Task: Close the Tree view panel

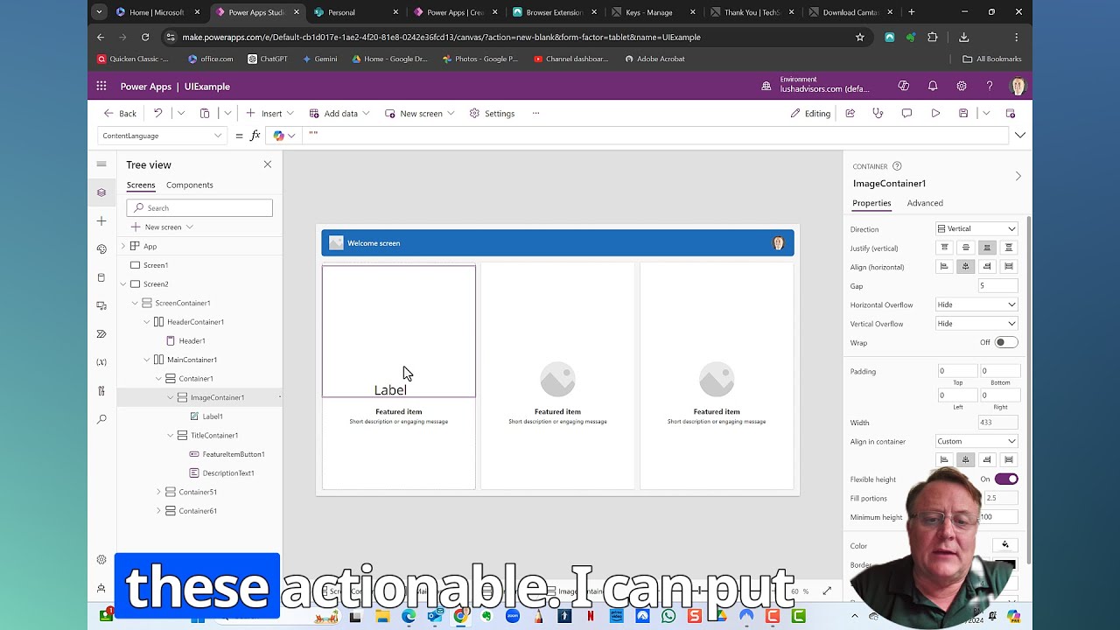Action: coord(268,164)
